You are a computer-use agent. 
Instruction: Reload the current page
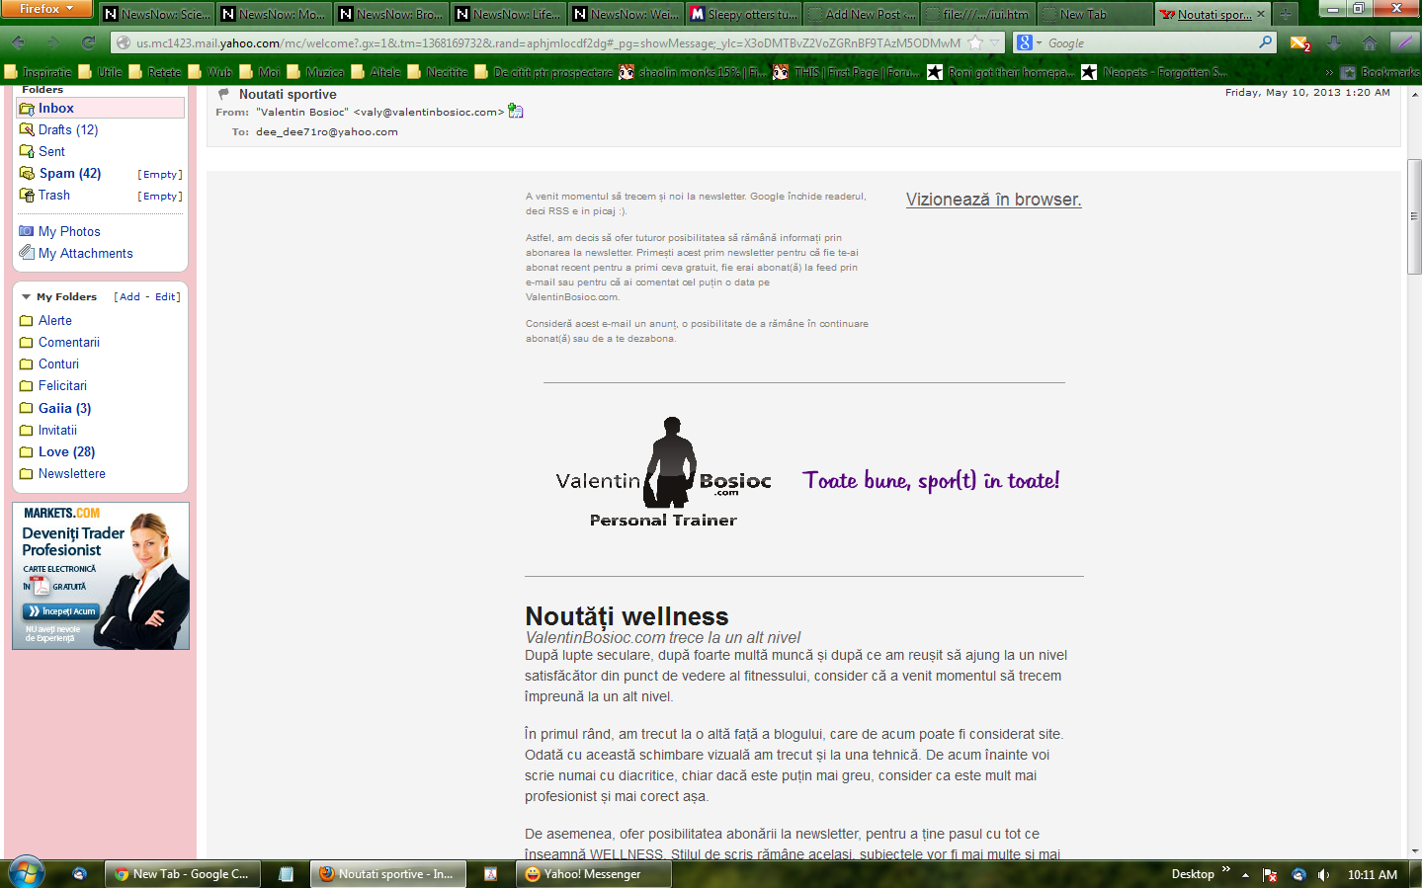[88, 42]
